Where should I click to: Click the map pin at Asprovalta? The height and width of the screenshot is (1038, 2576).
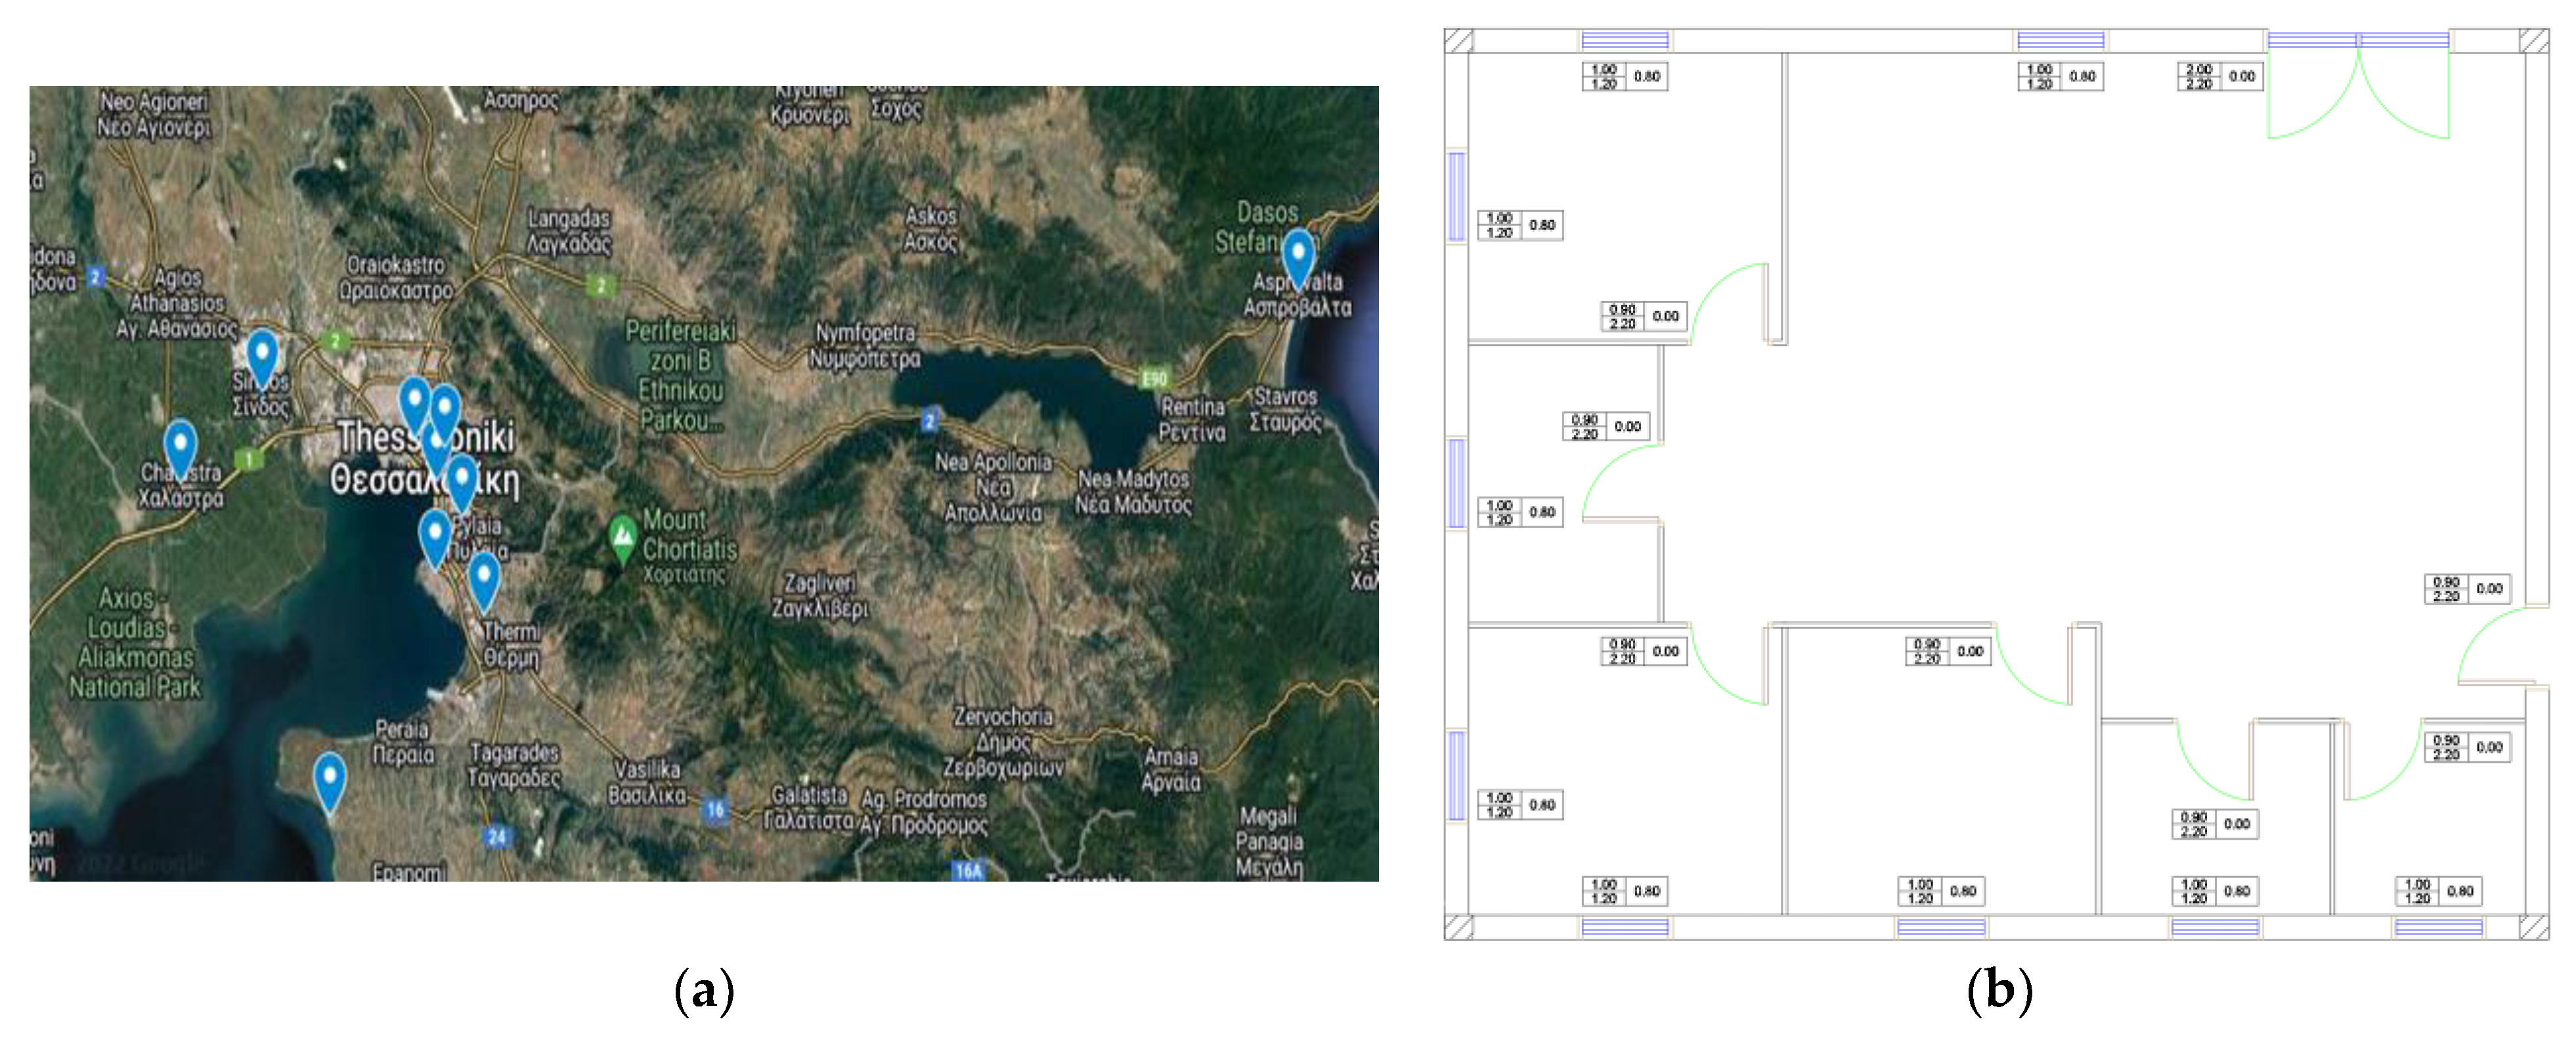point(1297,256)
